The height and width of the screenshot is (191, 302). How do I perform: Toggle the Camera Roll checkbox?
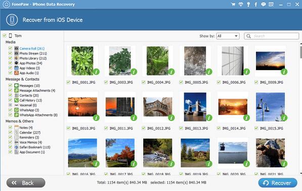tap(10, 48)
